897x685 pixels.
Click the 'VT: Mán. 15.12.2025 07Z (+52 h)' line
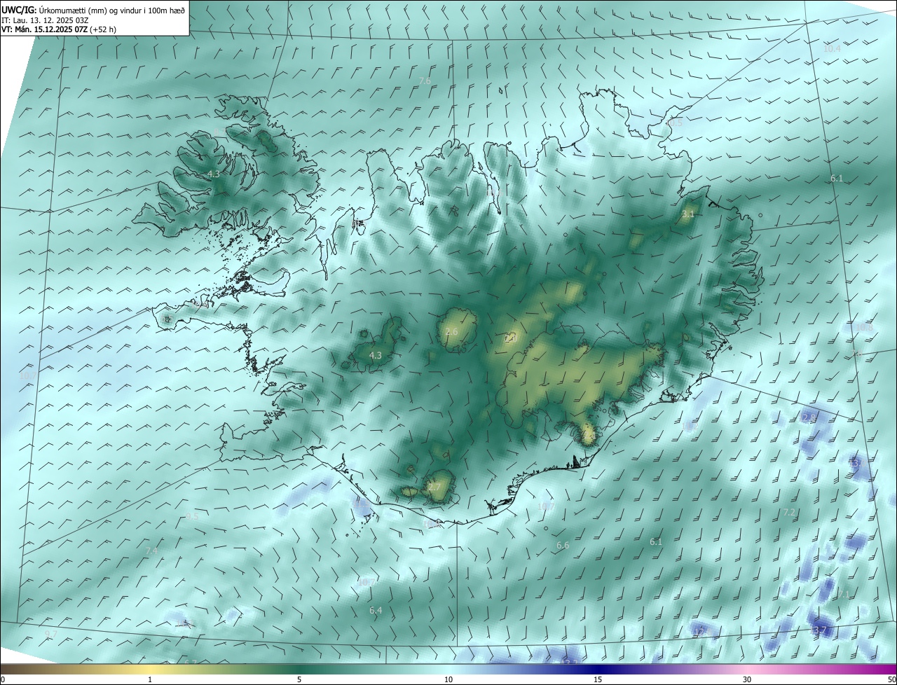[x=59, y=29]
